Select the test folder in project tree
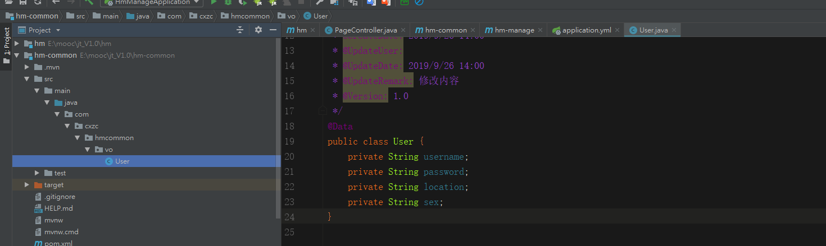826x246 pixels. (60, 173)
